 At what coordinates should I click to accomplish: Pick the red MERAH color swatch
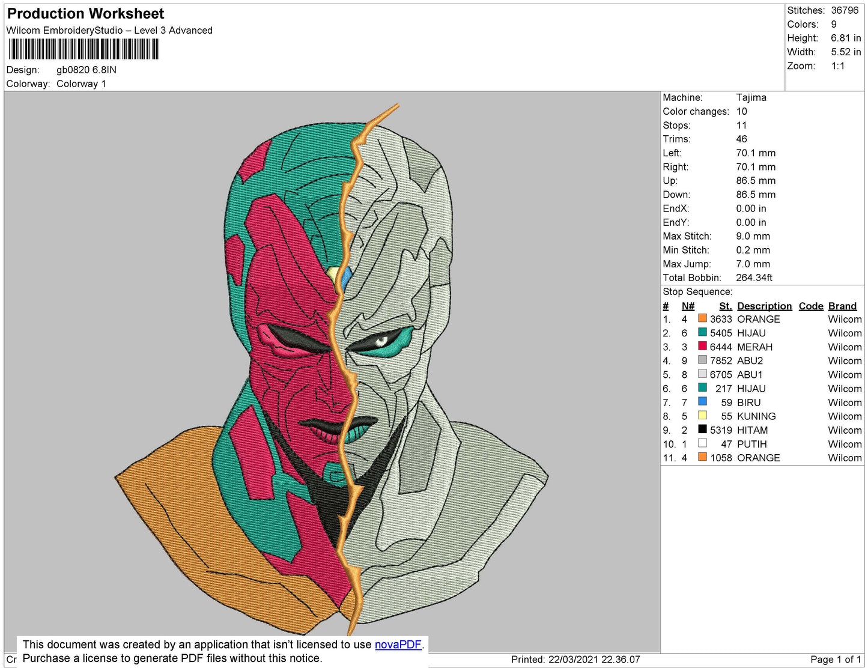pos(702,346)
